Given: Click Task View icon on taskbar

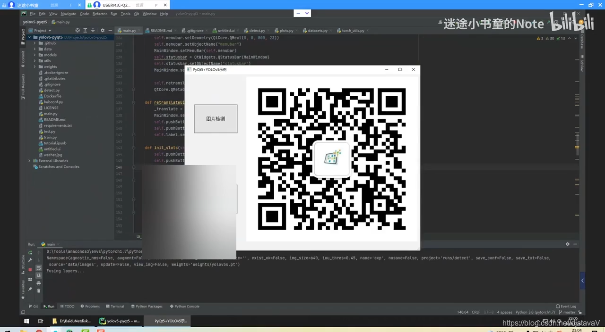Looking at the screenshot, I should pos(41,321).
